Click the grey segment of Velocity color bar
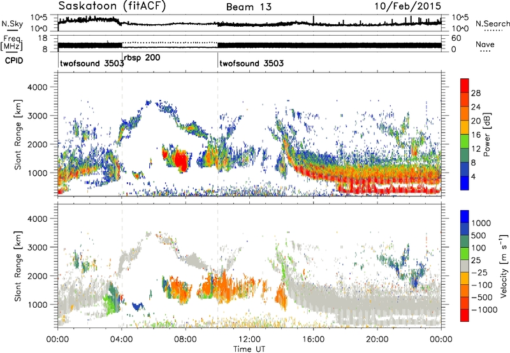The width and height of the screenshot is (510, 353). coord(465,266)
